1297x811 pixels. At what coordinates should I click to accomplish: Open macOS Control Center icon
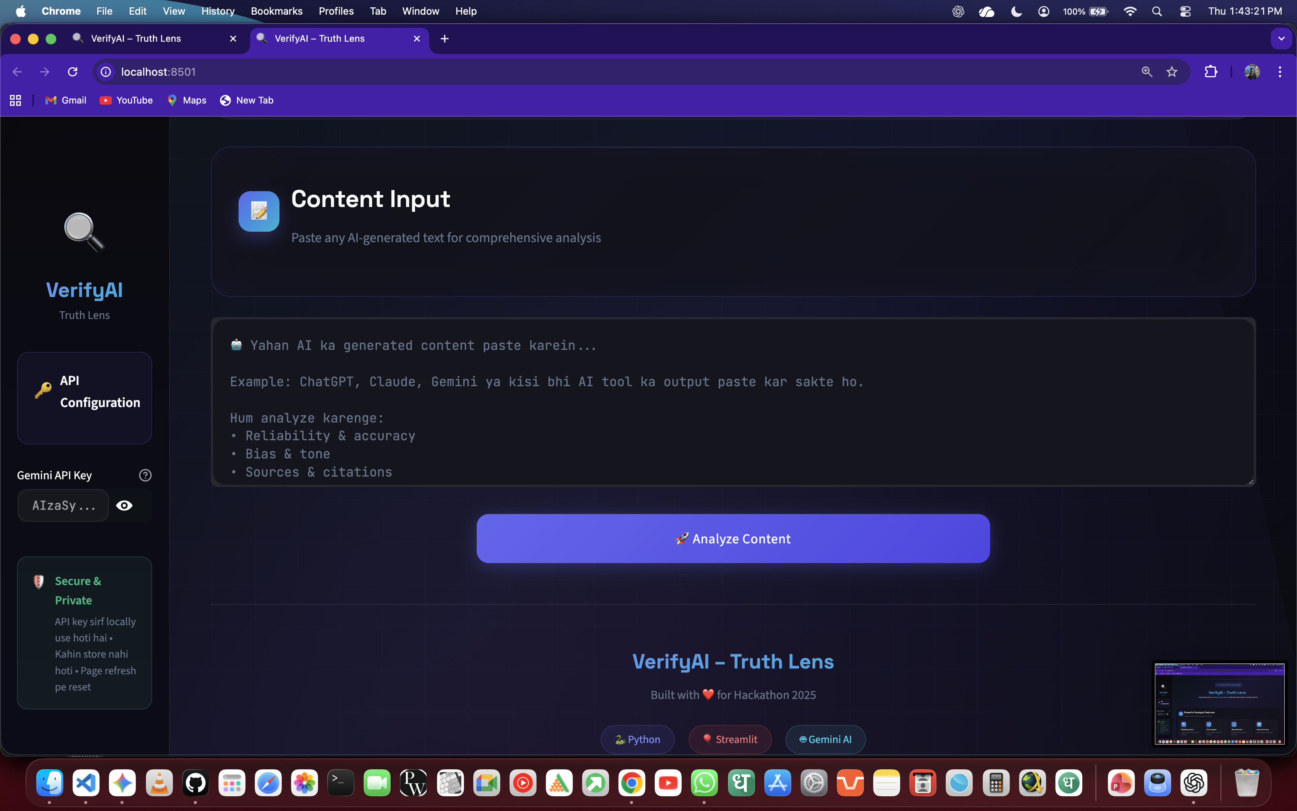(x=1185, y=11)
